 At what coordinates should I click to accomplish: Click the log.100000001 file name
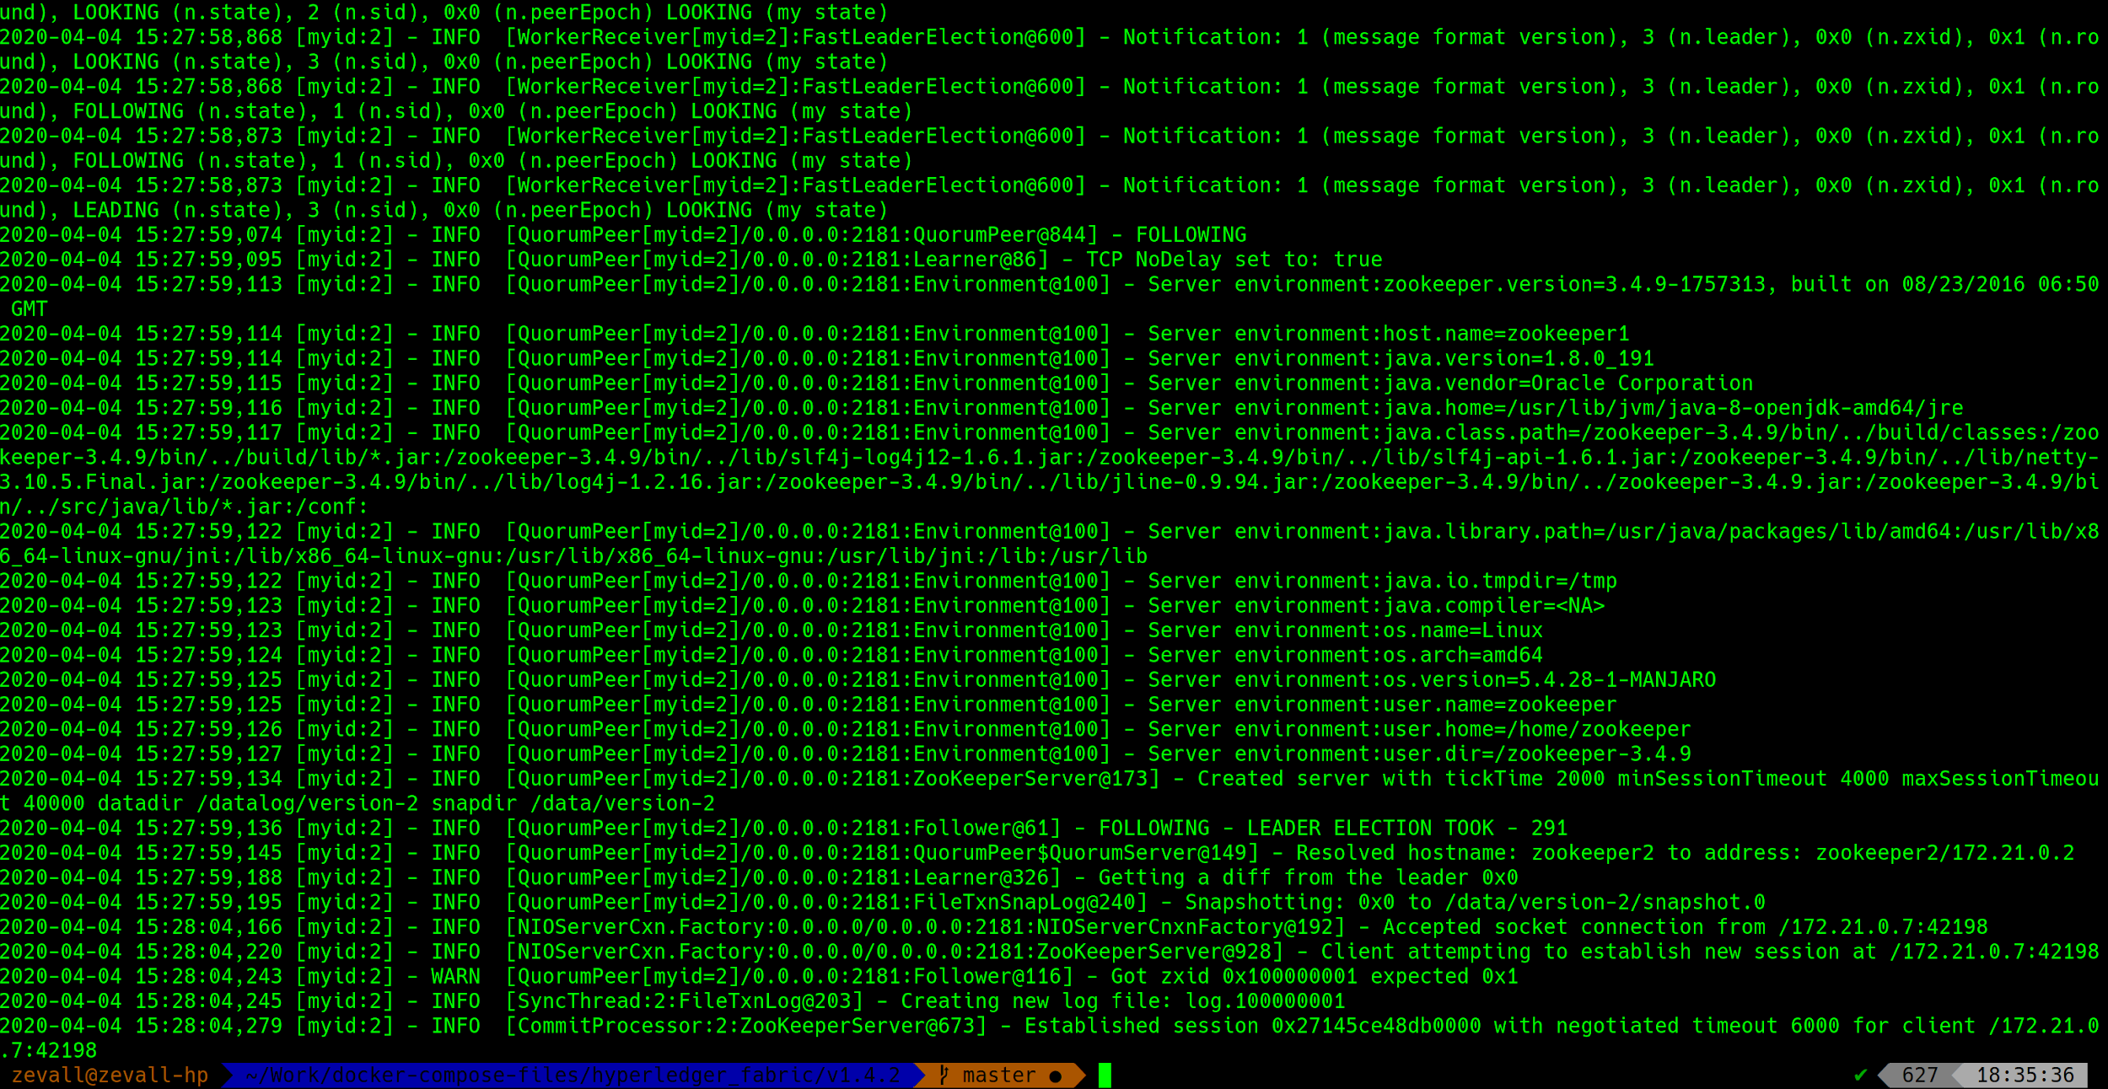click(x=1265, y=1001)
